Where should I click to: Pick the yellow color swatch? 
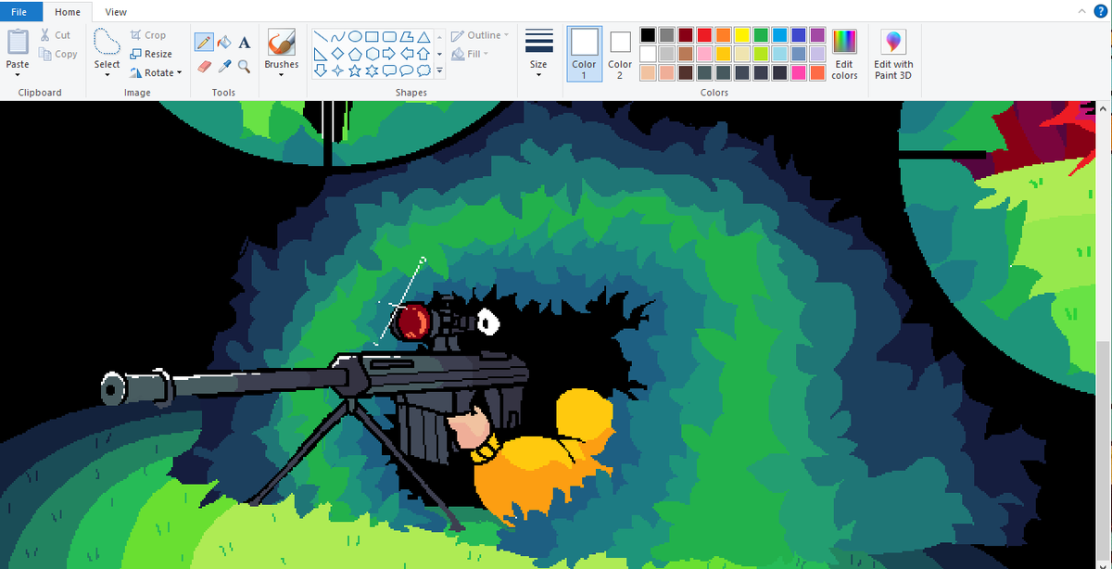point(742,34)
